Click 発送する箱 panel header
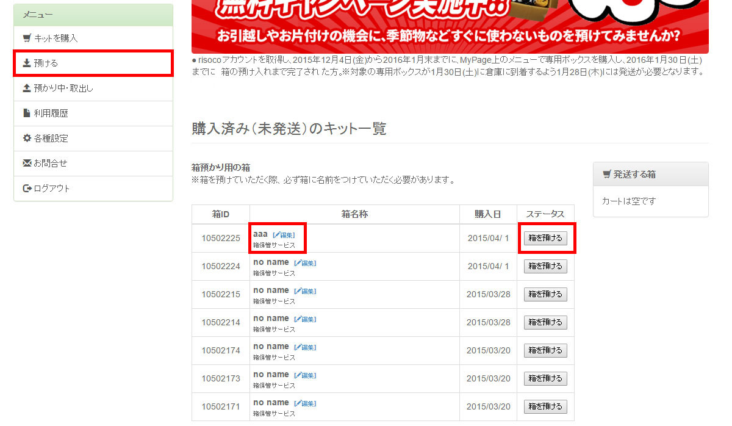The height and width of the screenshot is (426, 732). click(x=651, y=174)
